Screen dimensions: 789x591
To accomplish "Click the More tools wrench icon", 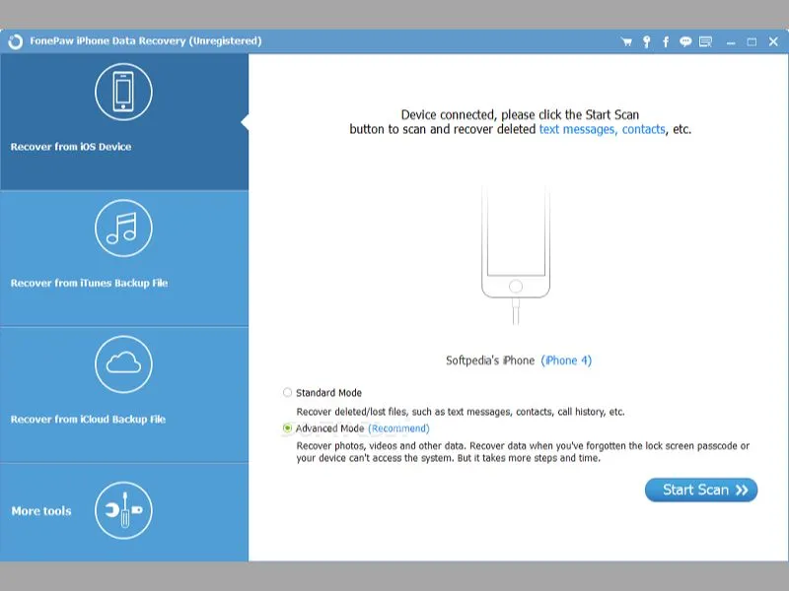I will (x=123, y=510).
